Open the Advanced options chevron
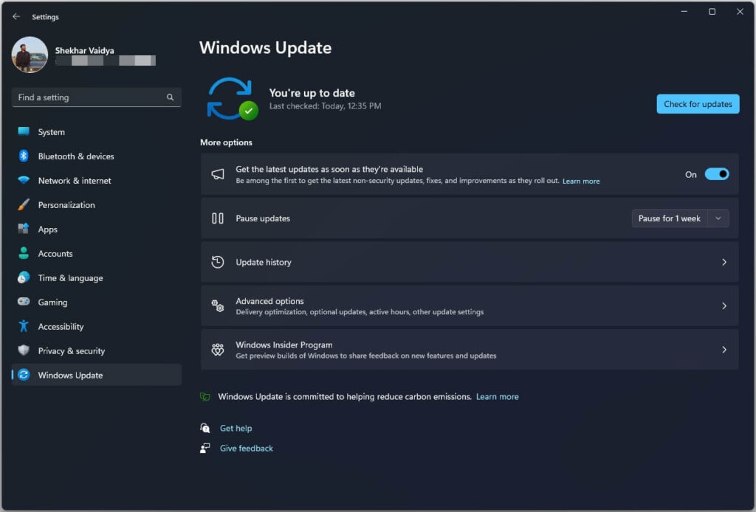This screenshot has height=512, width=756. tap(724, 306)
